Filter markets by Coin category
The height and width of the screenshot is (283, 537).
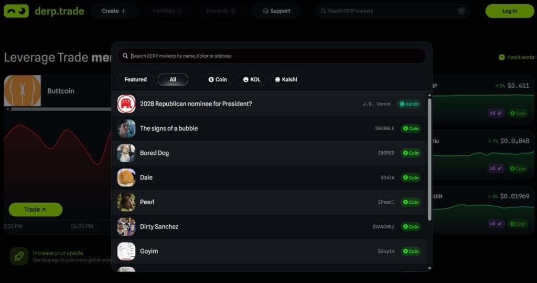[218, 80]
